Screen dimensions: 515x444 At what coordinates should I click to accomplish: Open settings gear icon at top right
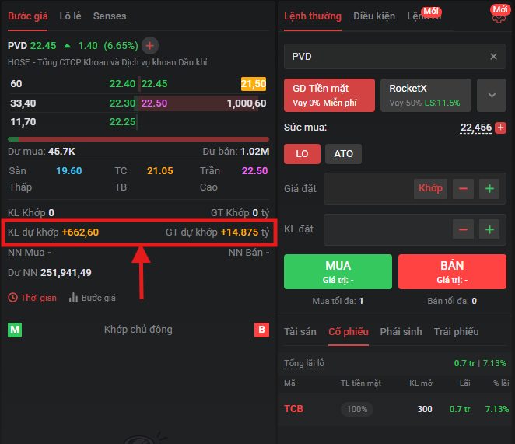point(498,16)
